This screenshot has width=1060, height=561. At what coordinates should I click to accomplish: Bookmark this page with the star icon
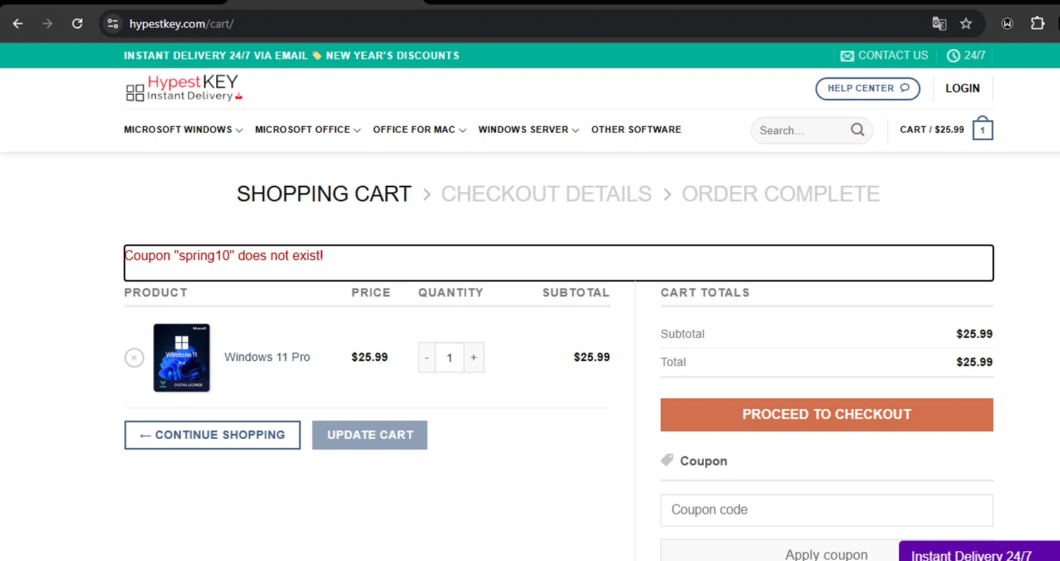tap(966, 23)
